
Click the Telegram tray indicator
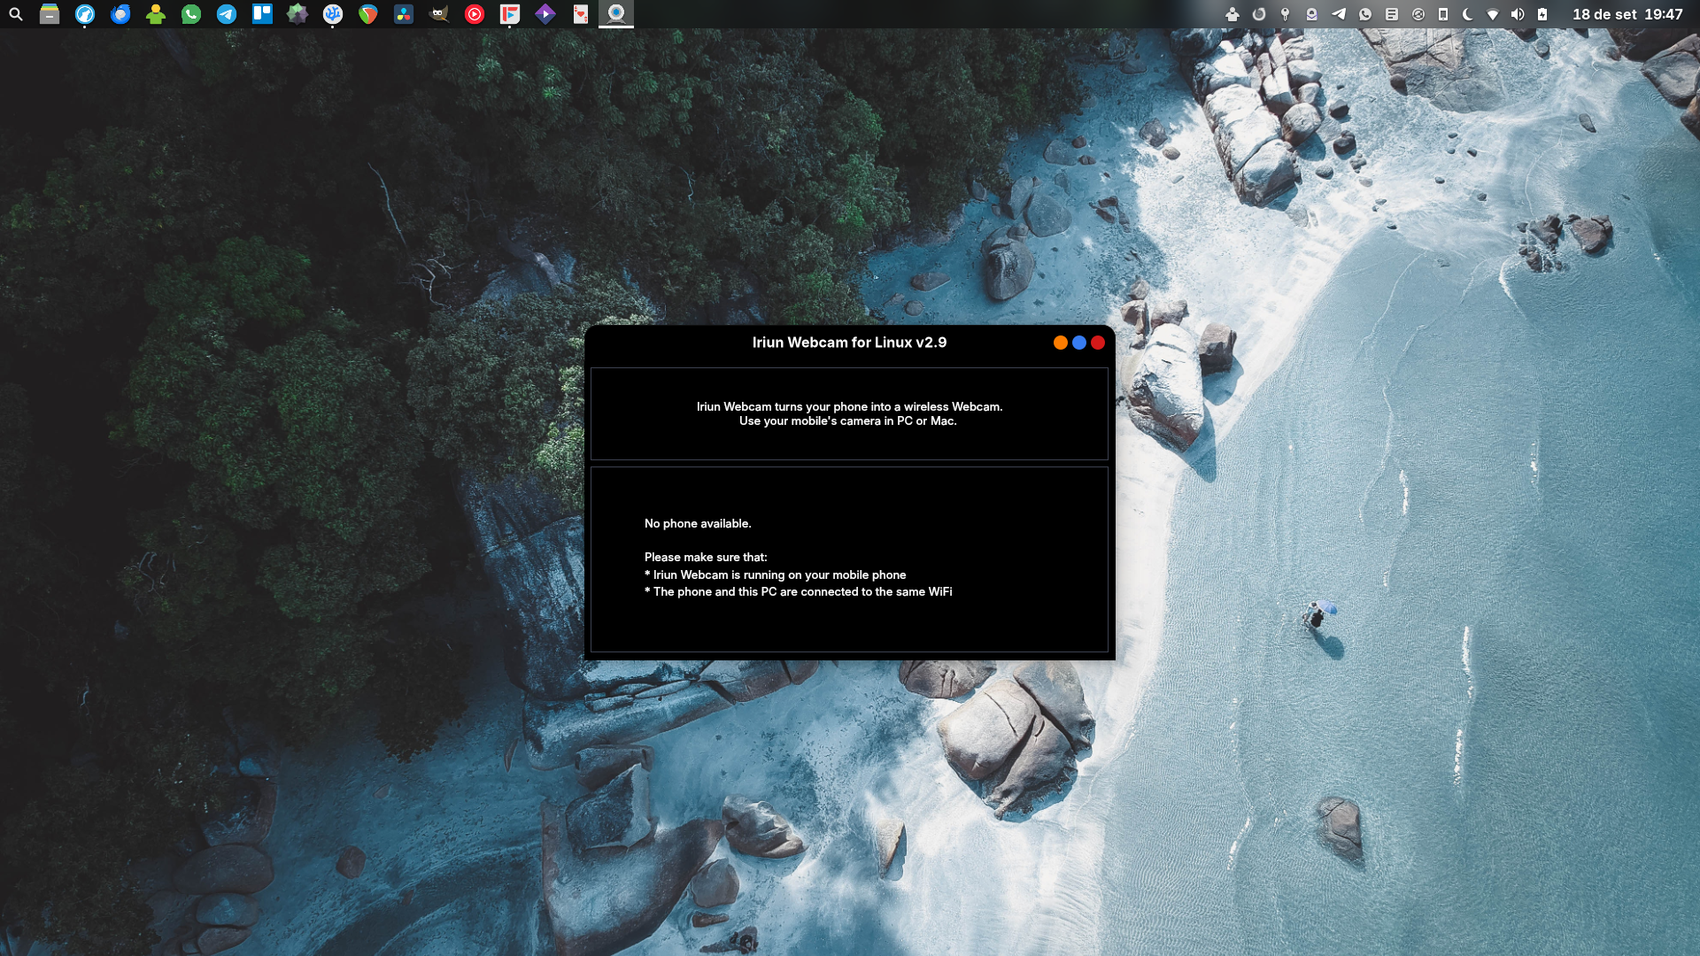pos(1339,14)
